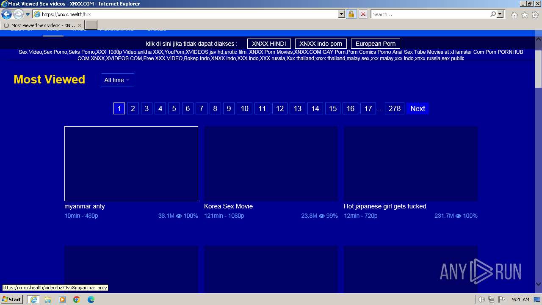Image resolution: width=542 pixels, height=305 pixels.
Task: Select the 'Most Viewed' browser tab
Action: 42,25
